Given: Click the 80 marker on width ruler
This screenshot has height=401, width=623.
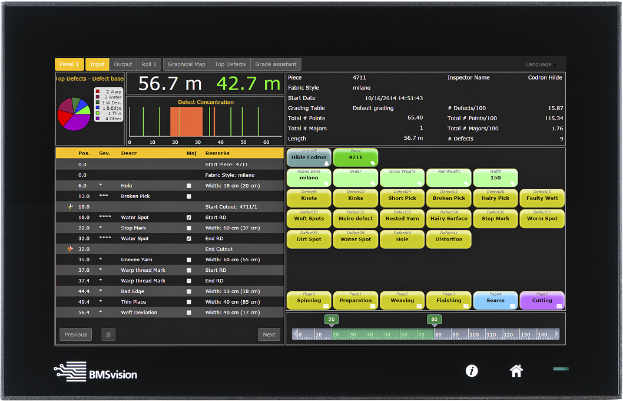Looking at the screenshot, I should [434, 320].
